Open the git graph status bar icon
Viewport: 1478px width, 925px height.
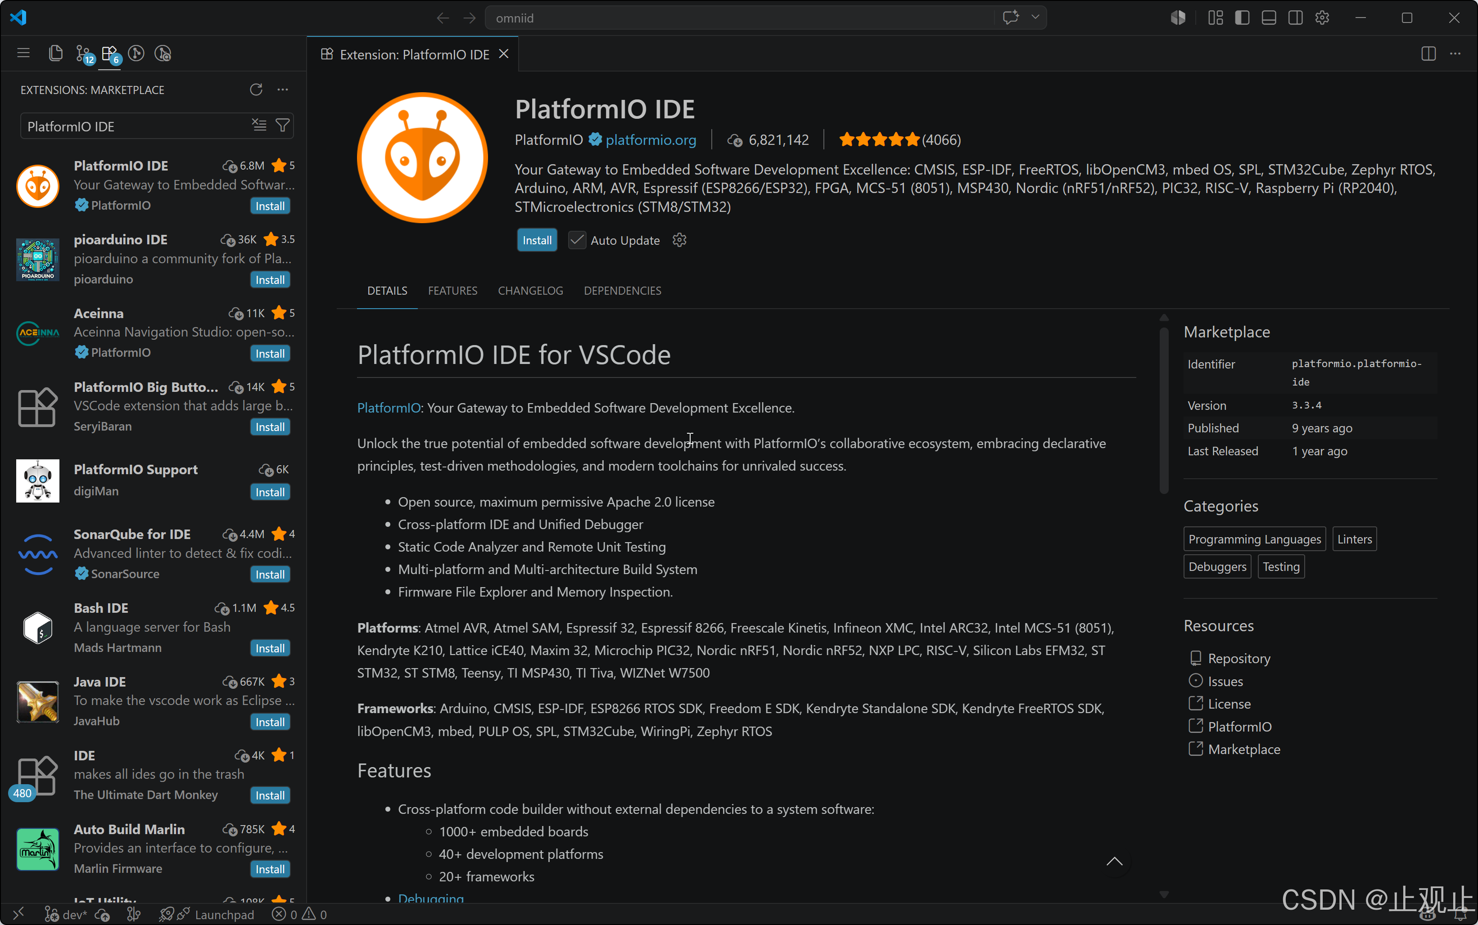pos(133,915)
